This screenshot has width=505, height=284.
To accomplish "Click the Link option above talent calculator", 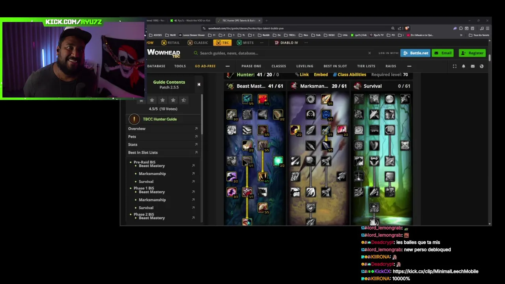I will click(x=302, y=75).
